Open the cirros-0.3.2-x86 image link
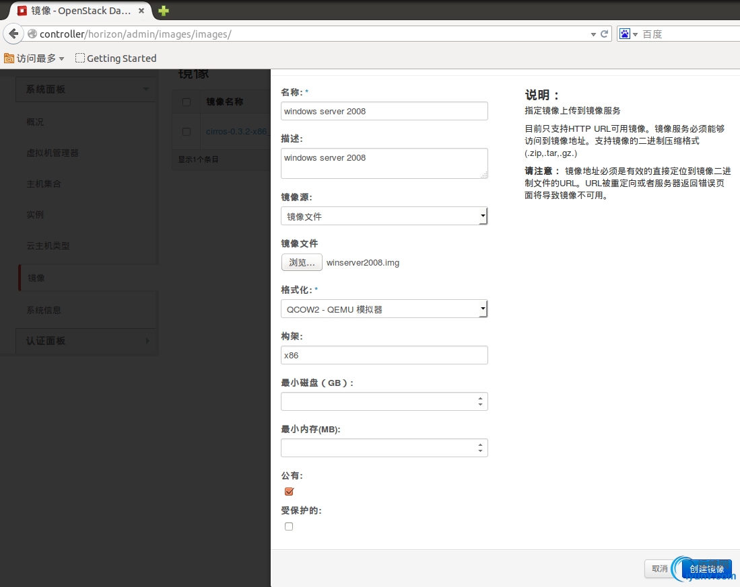Viewport: 740px width, 587px height. click(x=238, y=131)
